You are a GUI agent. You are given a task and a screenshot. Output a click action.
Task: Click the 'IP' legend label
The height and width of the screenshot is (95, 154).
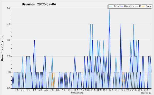140,6
